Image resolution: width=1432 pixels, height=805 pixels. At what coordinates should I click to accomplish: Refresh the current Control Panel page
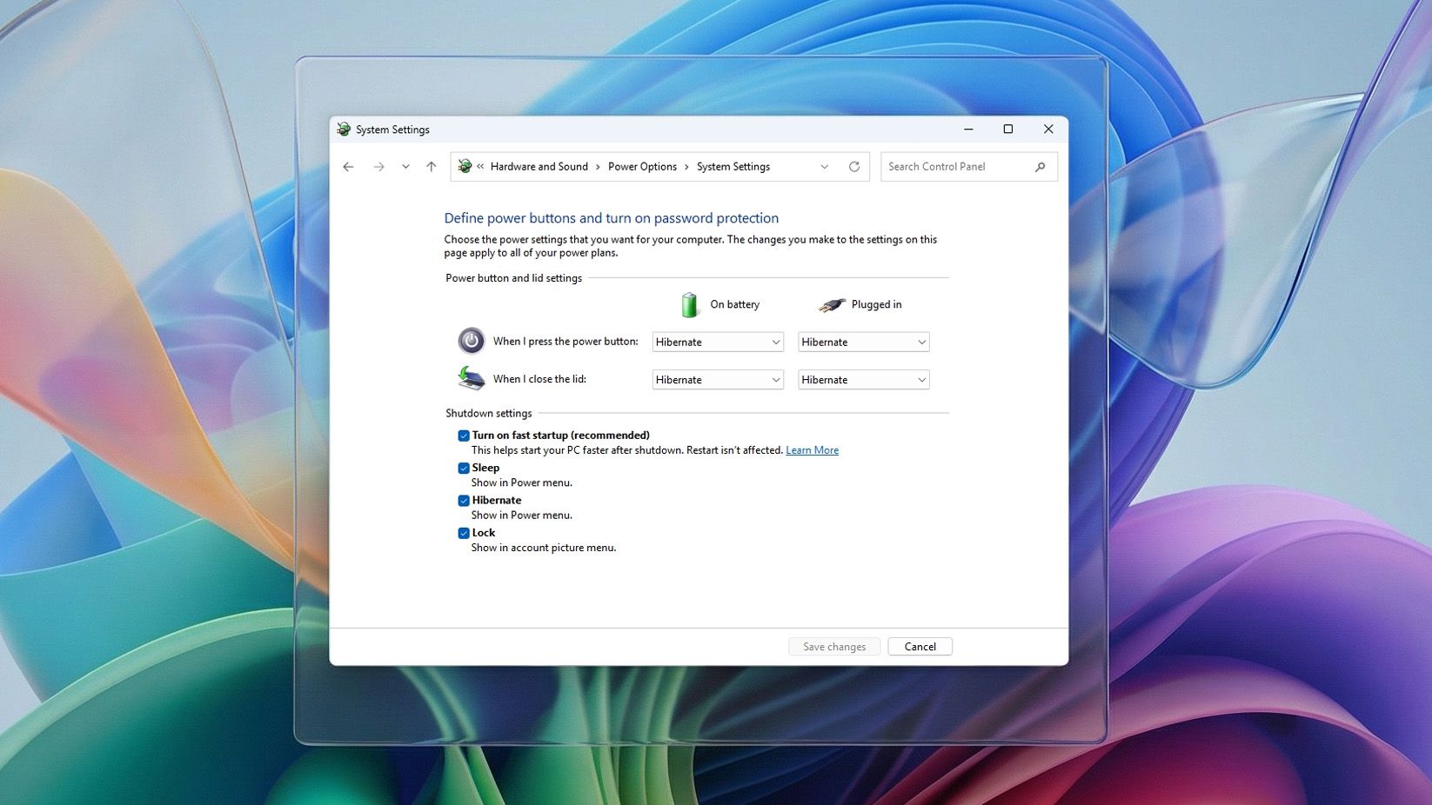[854, 166]
